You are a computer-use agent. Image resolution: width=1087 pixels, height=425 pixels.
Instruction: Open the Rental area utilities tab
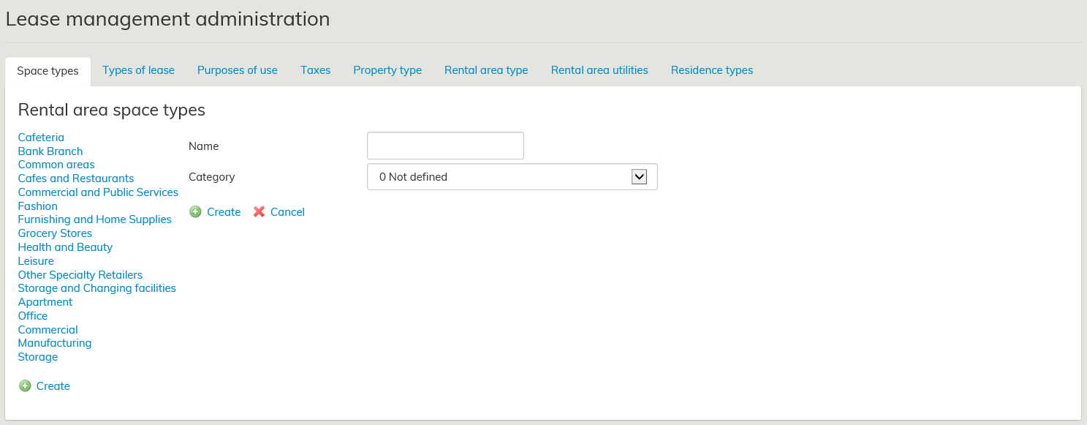tap(599, 70)
